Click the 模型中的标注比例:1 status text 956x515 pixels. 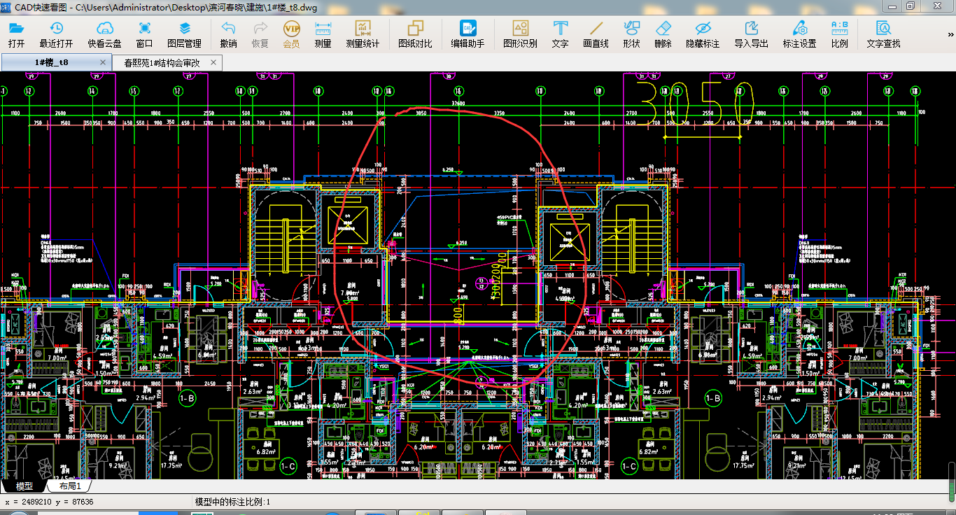point(232,502)
